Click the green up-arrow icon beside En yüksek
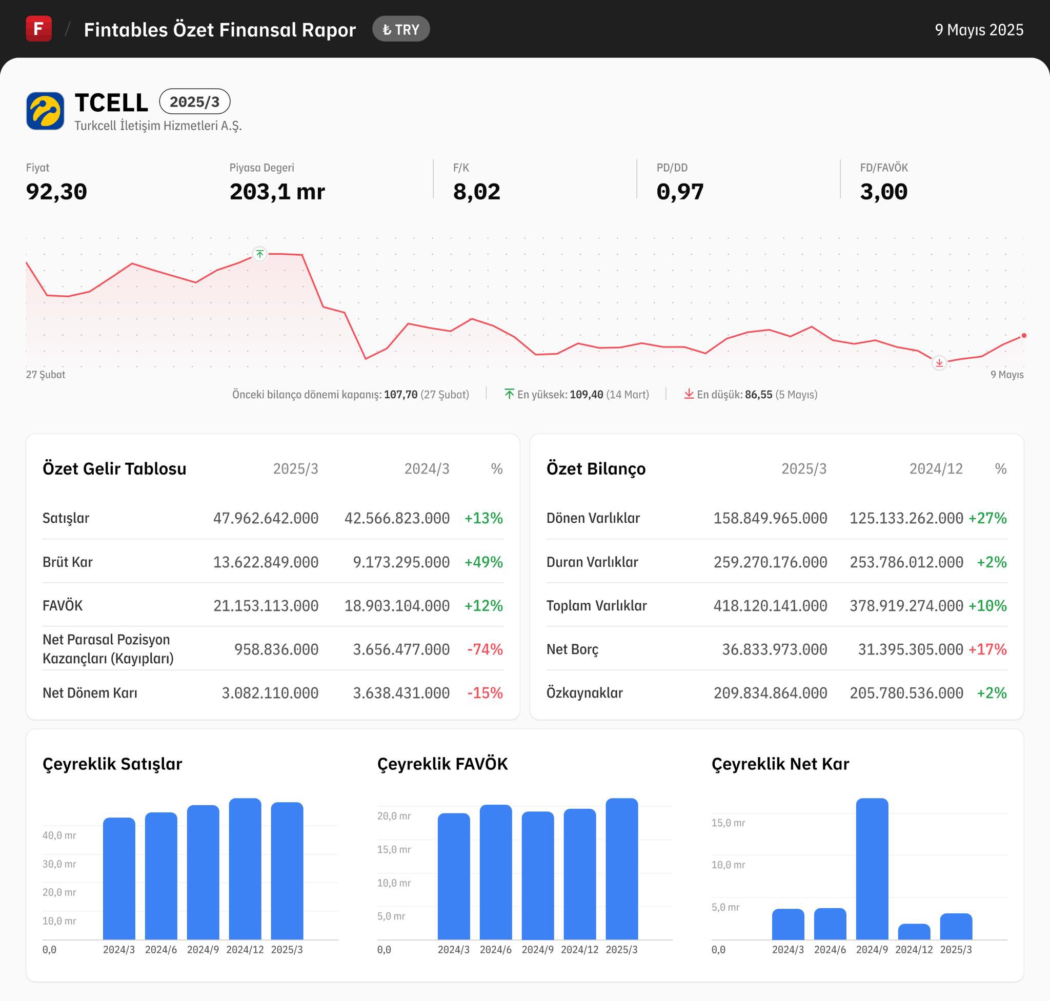Screen dimensions: 1050x1001 509,394
